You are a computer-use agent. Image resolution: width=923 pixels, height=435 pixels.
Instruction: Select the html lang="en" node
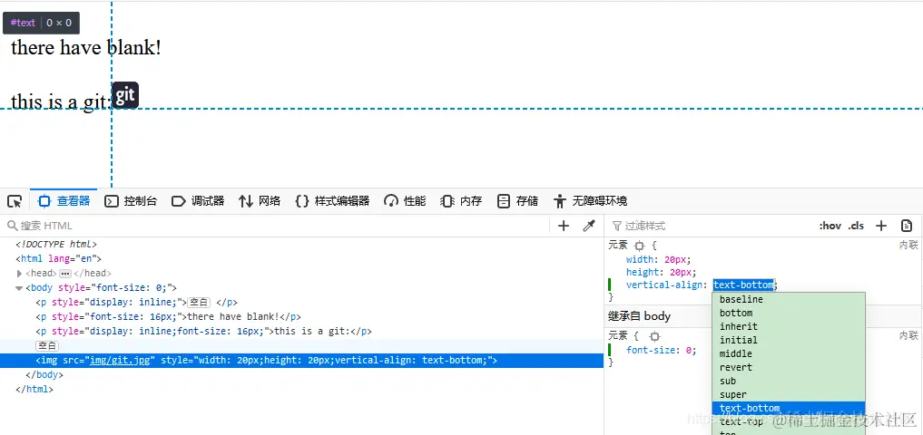(59, 258)
